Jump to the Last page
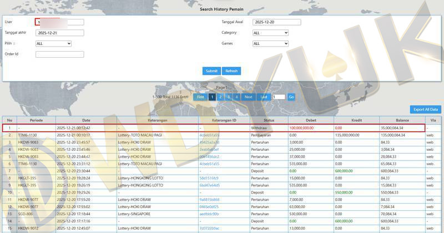Viewport: 444px width, 233px height. tap(264, 97)
